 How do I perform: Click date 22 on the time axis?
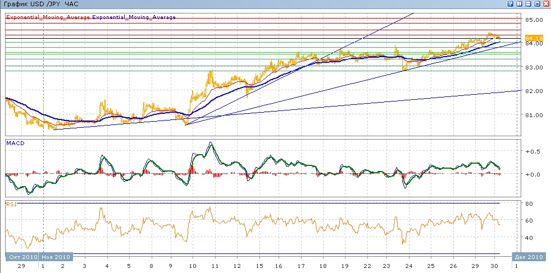tap(367, 266)
